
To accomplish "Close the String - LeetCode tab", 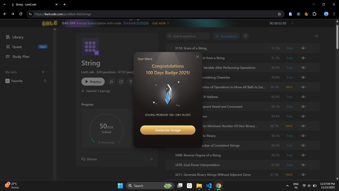I will pyautogui.click(x=56, y=5).
